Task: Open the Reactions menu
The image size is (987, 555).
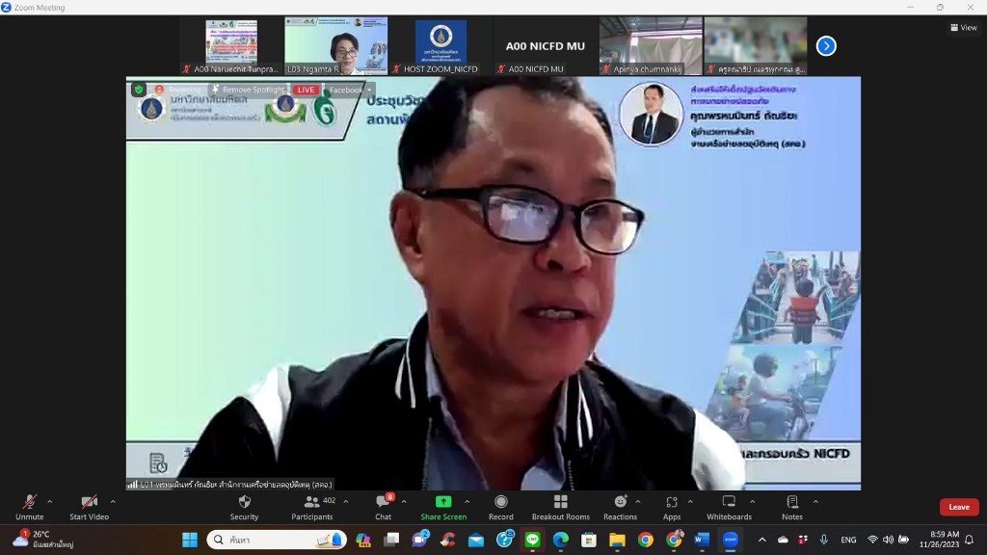Action: 620,507
